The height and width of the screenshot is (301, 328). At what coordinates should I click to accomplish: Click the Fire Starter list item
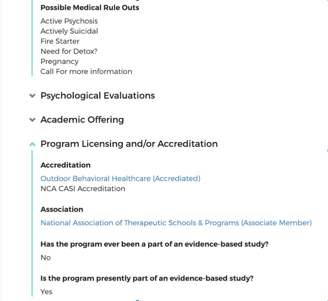tap(60, 41)
